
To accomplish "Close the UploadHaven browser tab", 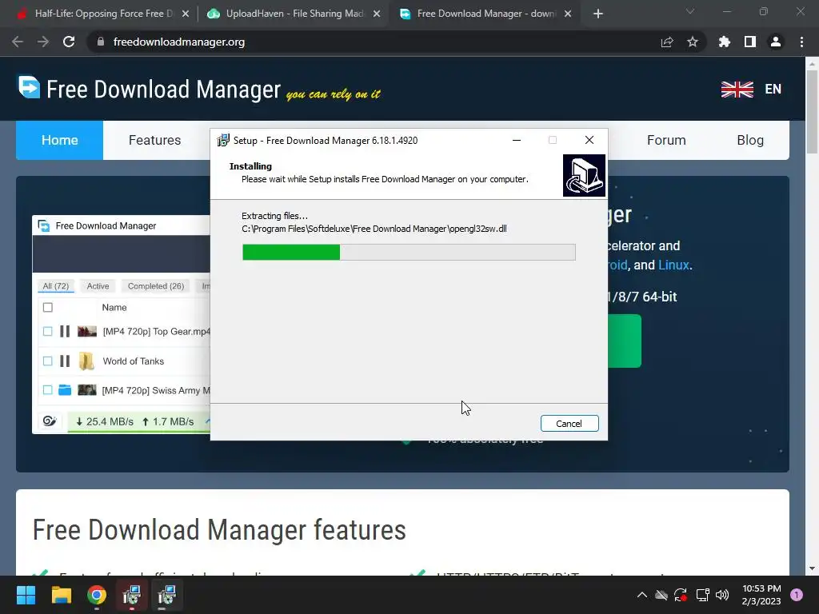I will pyautogui.click(x=377, y=14).
